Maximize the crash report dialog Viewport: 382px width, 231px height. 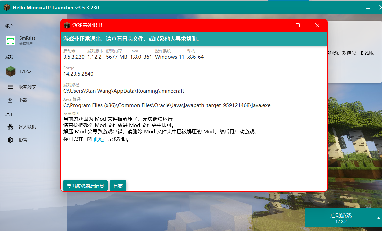tap(297, 25)
